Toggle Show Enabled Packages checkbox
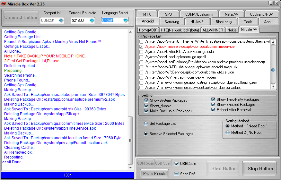281x180 pixels. pos(213,104)
